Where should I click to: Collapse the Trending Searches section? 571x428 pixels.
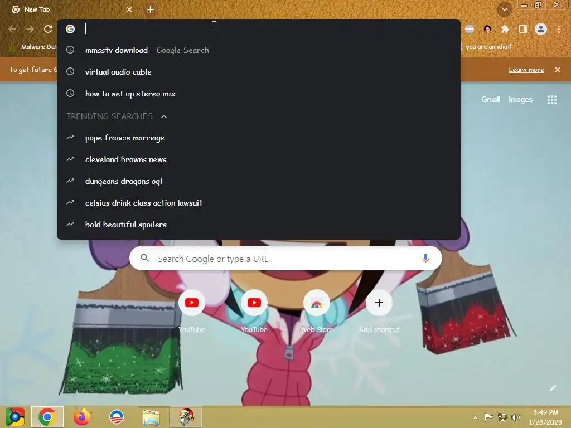pyautogui.click(x=164, y=116)
